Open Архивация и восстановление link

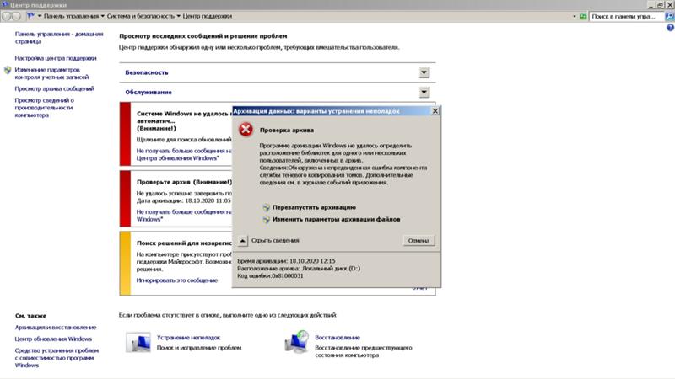point(56,328)
